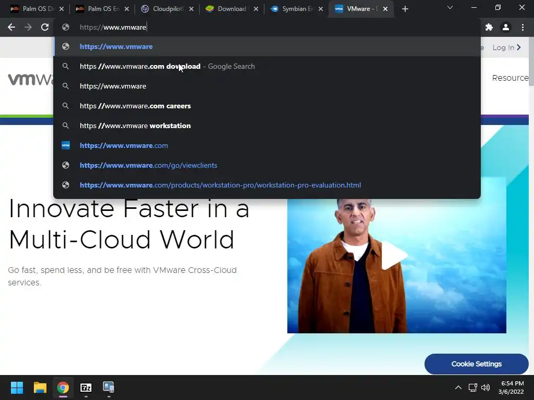Open the network status tray icon
This screenshot has width=534, height=400.
tap(472, 387)
